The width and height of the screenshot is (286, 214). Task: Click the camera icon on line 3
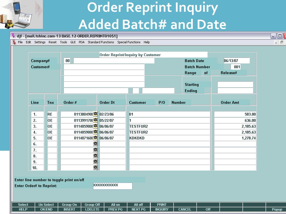coord(95,126)
